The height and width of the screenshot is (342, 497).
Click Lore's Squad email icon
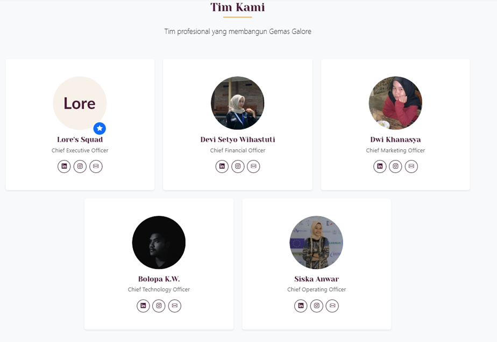click(x=96, y=166)
